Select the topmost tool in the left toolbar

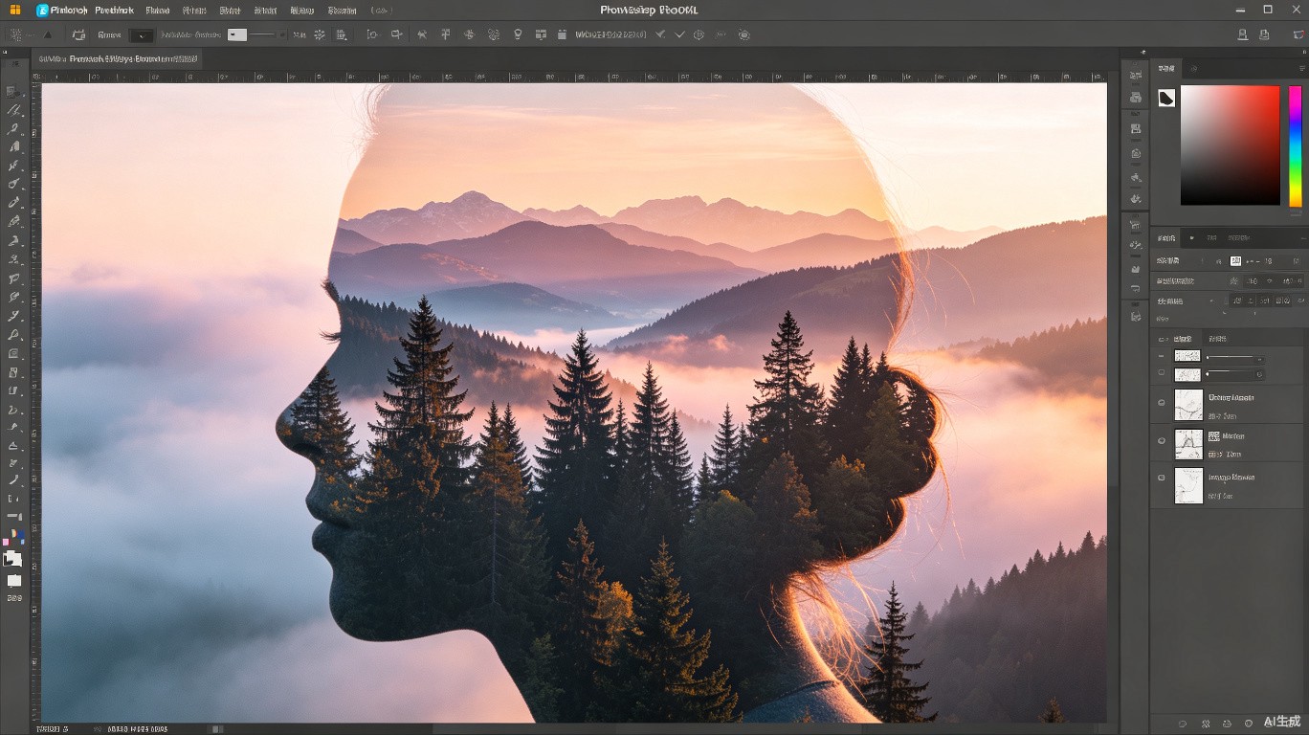point(12,91)
